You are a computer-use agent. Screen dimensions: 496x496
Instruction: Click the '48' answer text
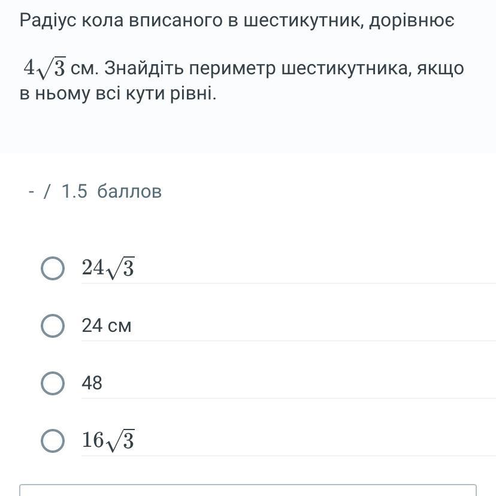(x=92, y=383)
